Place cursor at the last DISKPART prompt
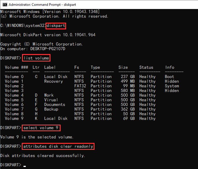198x169 pixels. (x=25, y=165)
